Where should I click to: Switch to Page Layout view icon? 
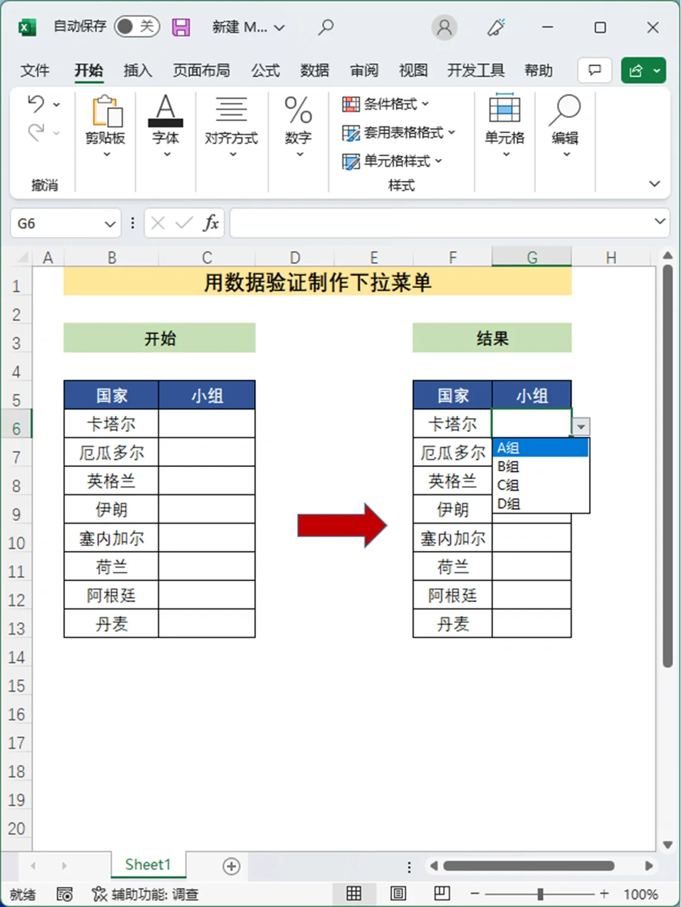tap(398, 893)
